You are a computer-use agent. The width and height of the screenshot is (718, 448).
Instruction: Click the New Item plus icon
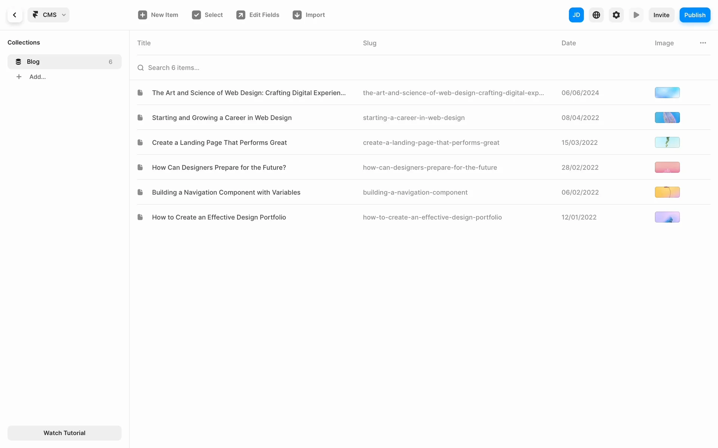[142, 15]
